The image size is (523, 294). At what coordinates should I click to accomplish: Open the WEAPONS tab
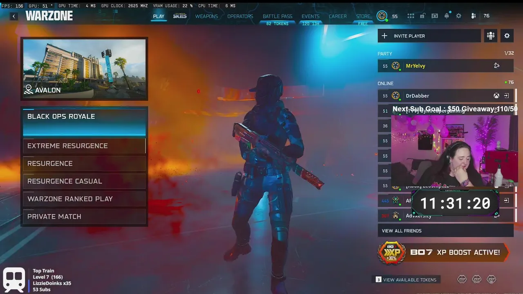coord(206,16)
